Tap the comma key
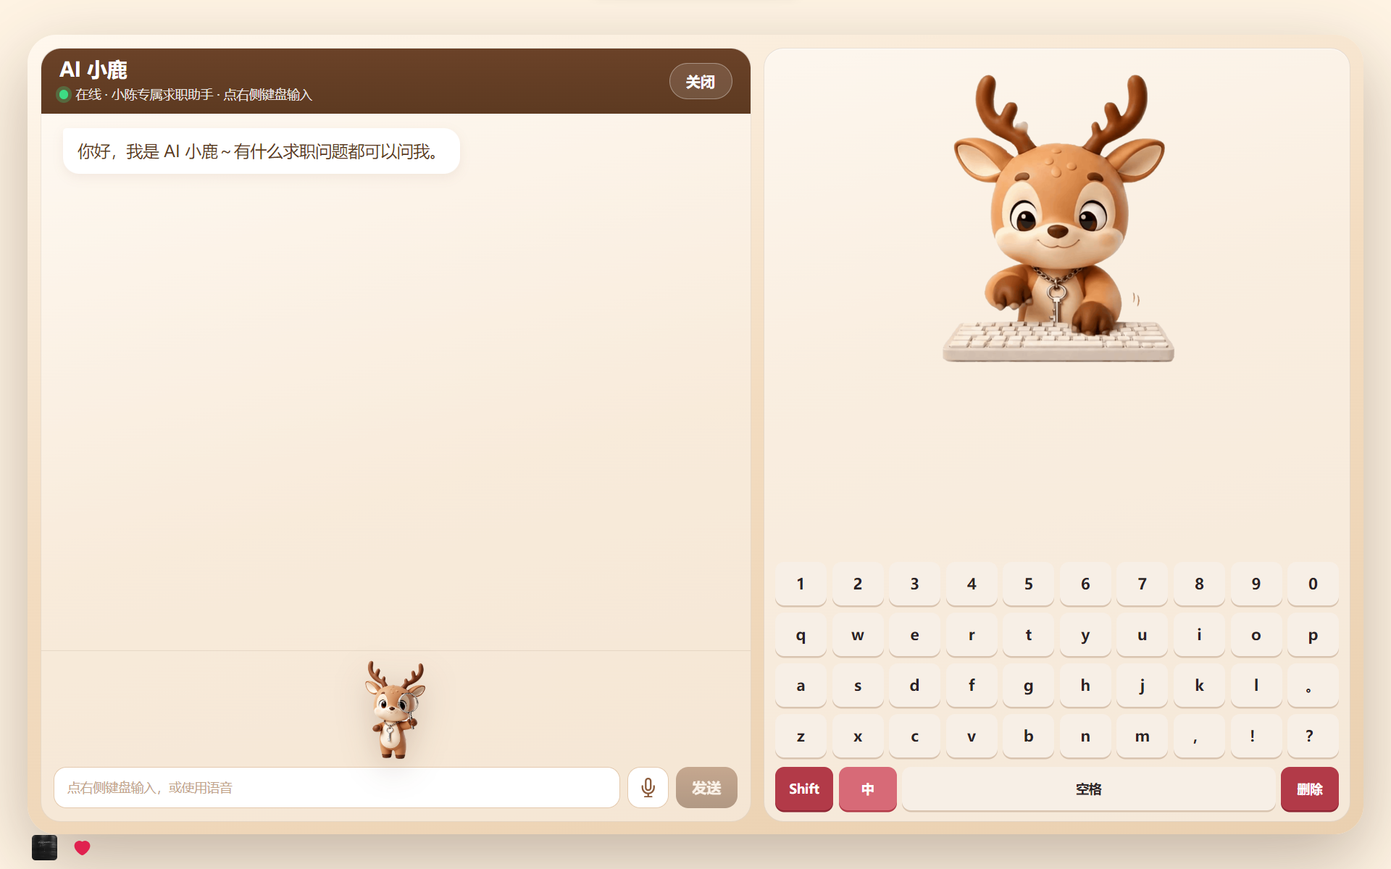 point(1199,736)
